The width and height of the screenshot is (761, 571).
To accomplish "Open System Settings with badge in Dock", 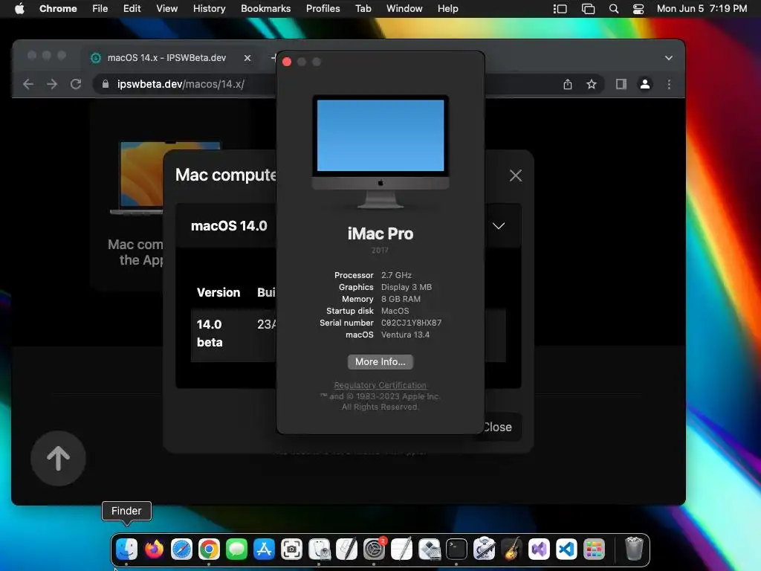I will (x=375, y=549).
